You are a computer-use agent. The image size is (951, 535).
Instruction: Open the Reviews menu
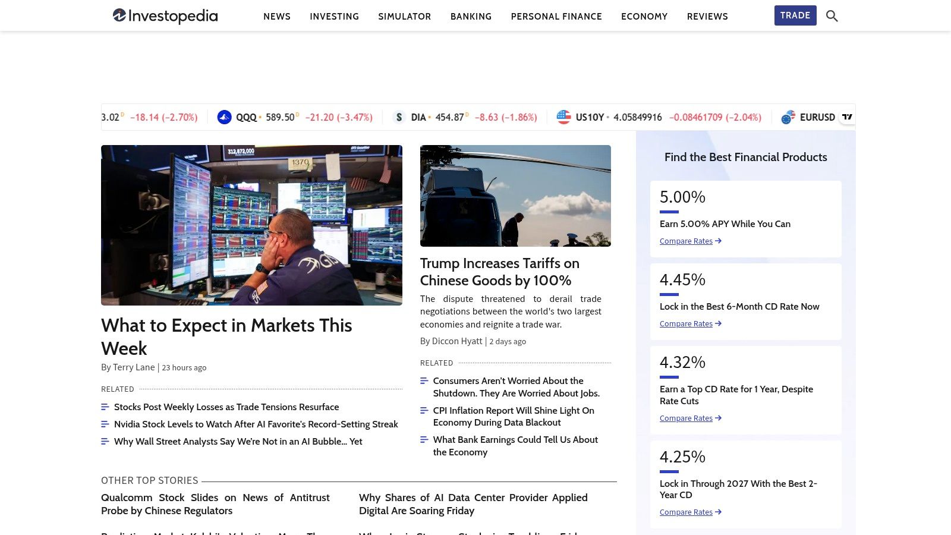[707, 17]
